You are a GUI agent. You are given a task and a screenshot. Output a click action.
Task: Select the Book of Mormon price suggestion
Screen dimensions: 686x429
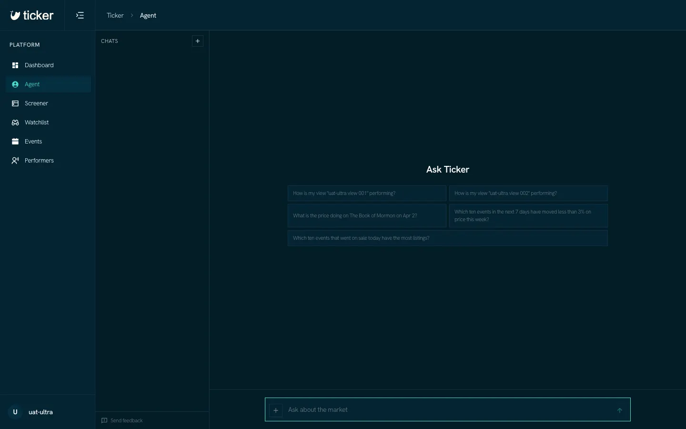coord(367,215)
